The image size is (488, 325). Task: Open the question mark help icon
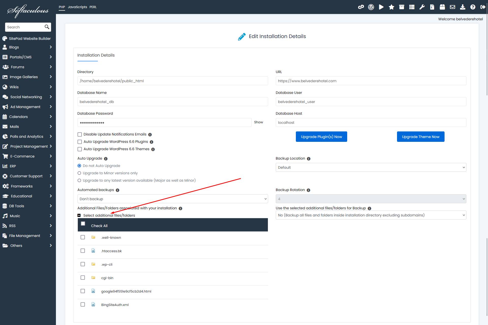473,7
